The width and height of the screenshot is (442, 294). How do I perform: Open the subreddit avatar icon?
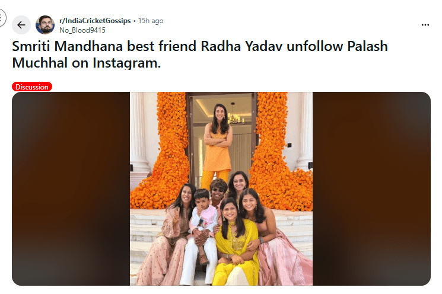click(45, 25)
